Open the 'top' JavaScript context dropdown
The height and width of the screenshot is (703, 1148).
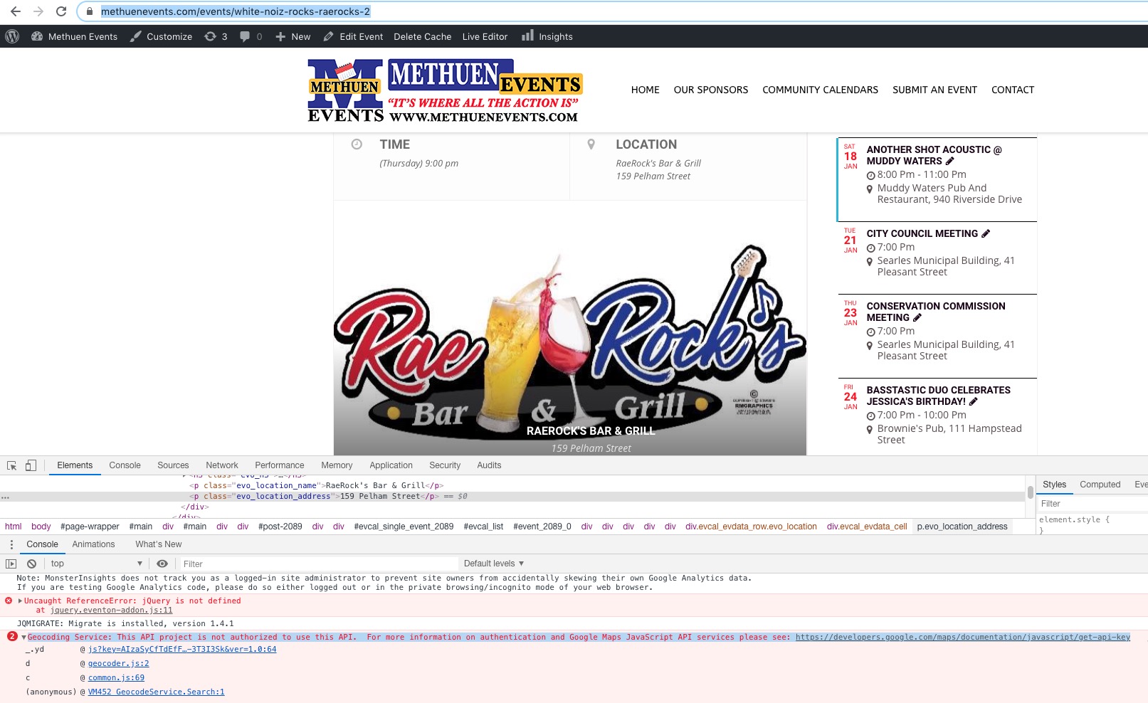(96, 564)
